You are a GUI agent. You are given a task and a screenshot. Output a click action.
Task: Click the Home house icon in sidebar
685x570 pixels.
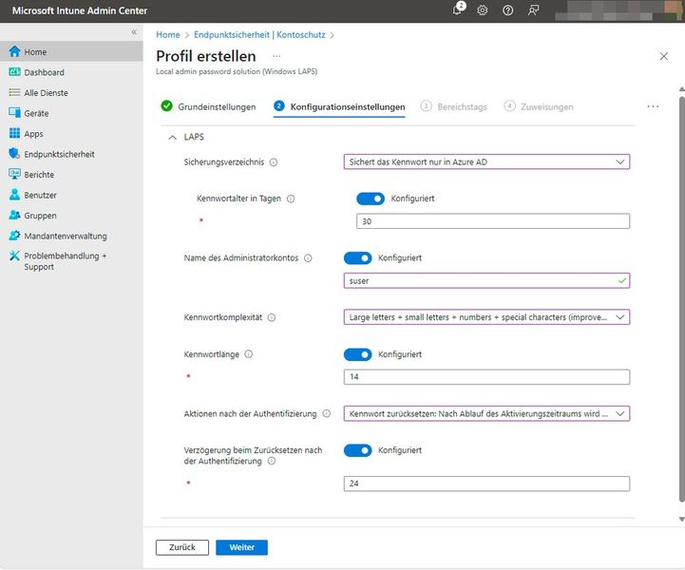click(14, 51)
